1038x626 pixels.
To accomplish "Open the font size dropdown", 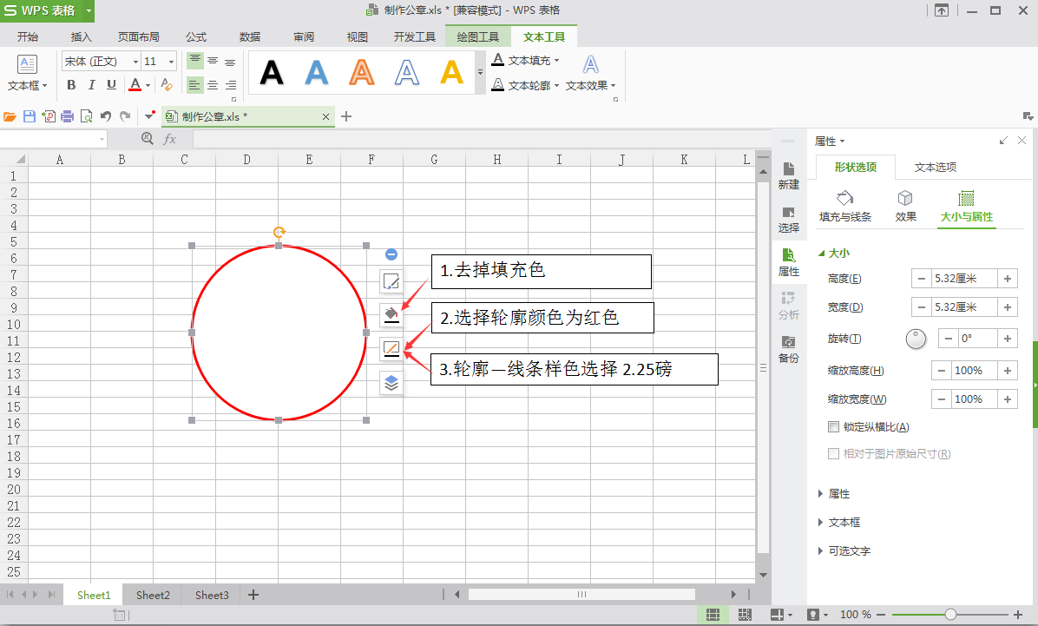I will [171, 62].
